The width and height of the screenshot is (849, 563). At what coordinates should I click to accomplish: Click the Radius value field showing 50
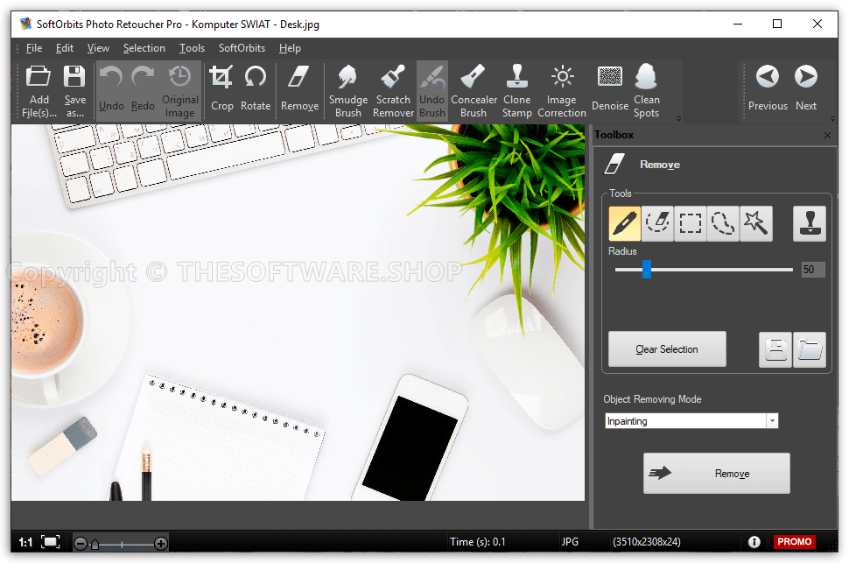[813, 270]
